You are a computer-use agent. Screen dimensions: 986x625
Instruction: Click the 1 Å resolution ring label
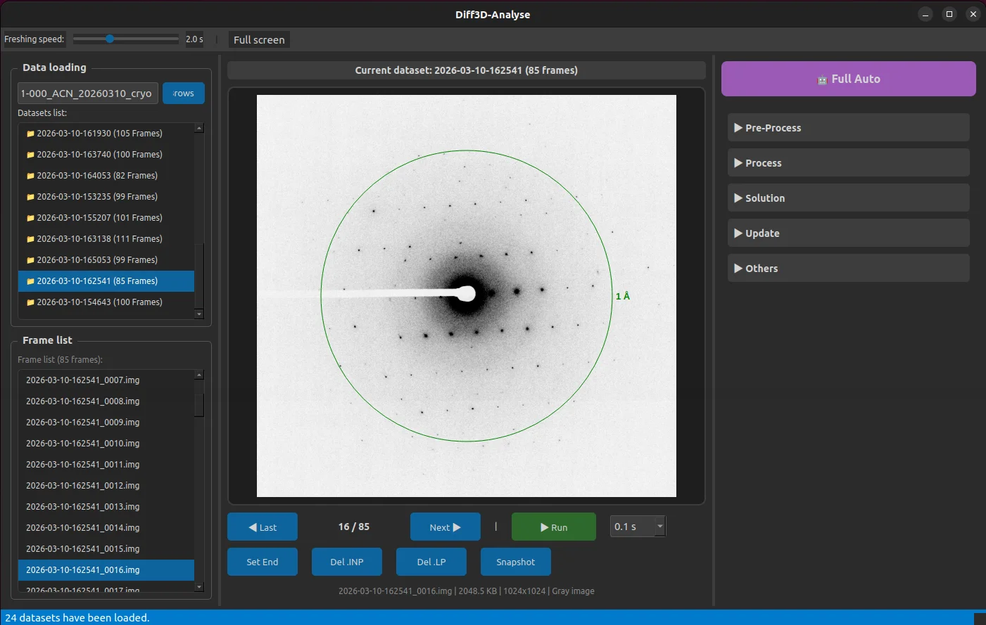623,296
